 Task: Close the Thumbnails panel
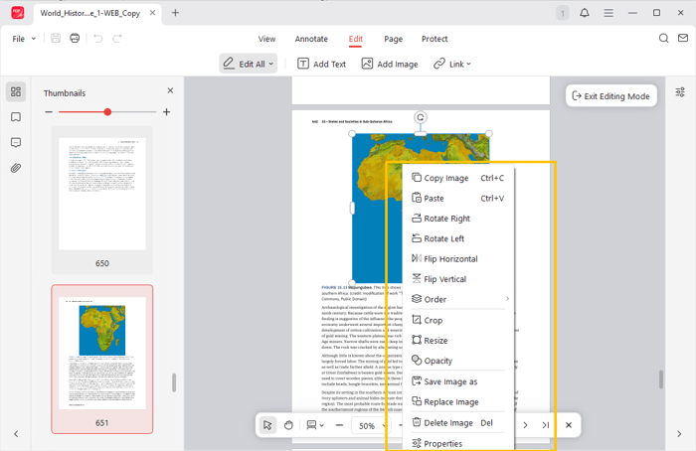click(170, 90)
